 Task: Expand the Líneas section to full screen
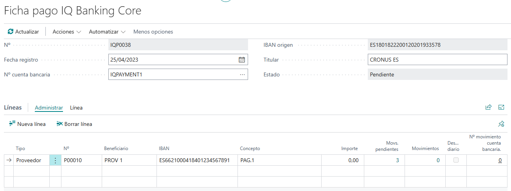[501, 107]
